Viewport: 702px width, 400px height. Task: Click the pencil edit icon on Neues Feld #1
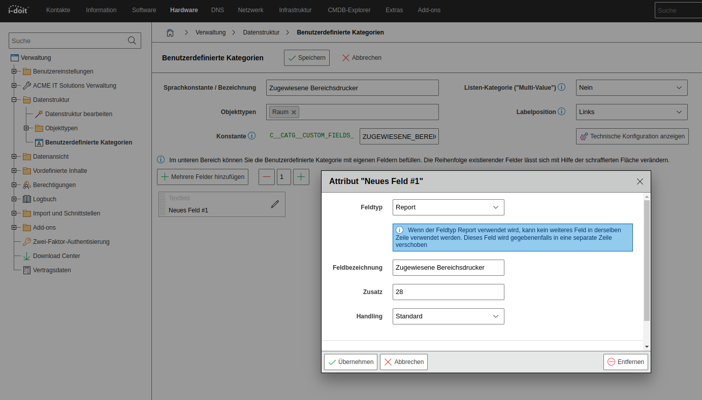(275, 204)
